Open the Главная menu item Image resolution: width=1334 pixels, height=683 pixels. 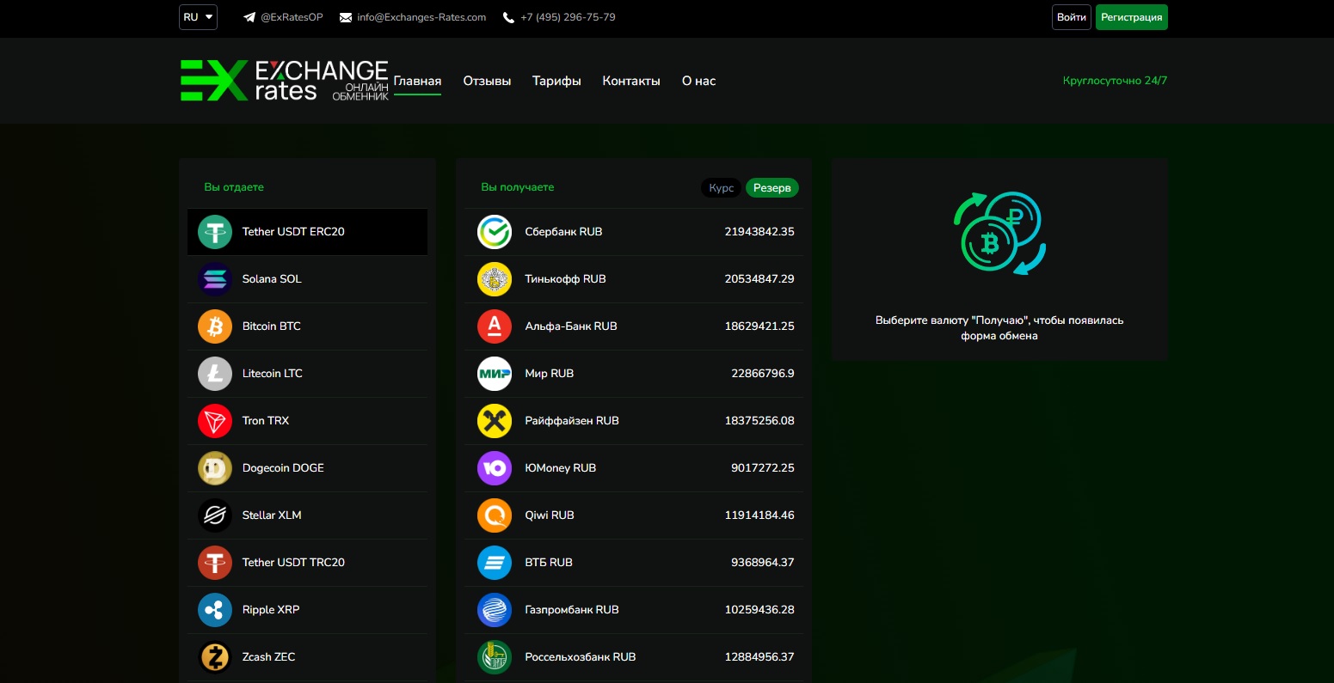pos(417,81)
